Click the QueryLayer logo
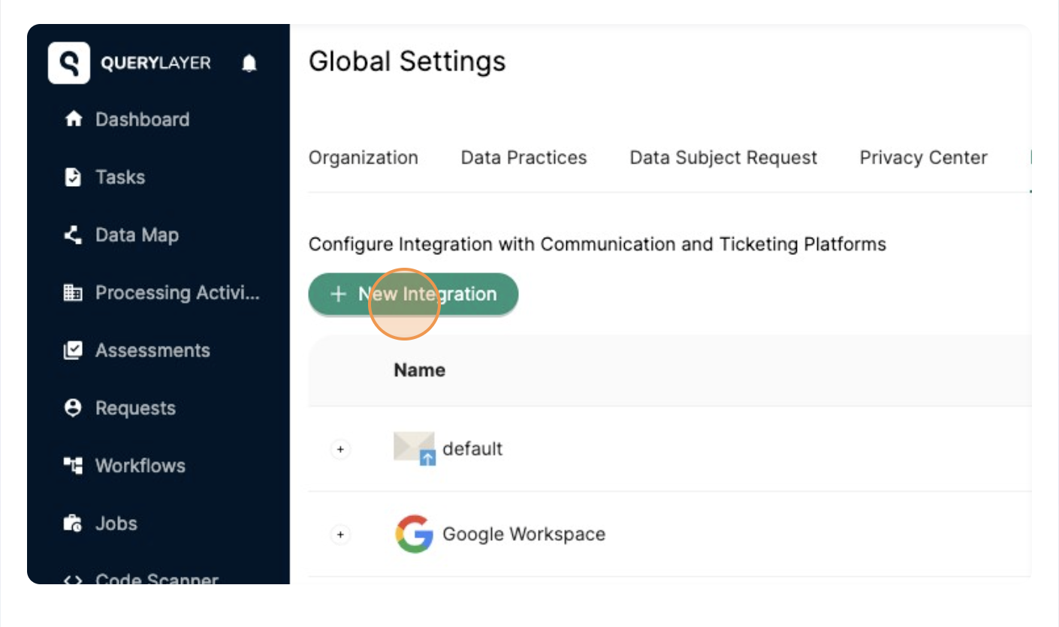 pos(68,63)
